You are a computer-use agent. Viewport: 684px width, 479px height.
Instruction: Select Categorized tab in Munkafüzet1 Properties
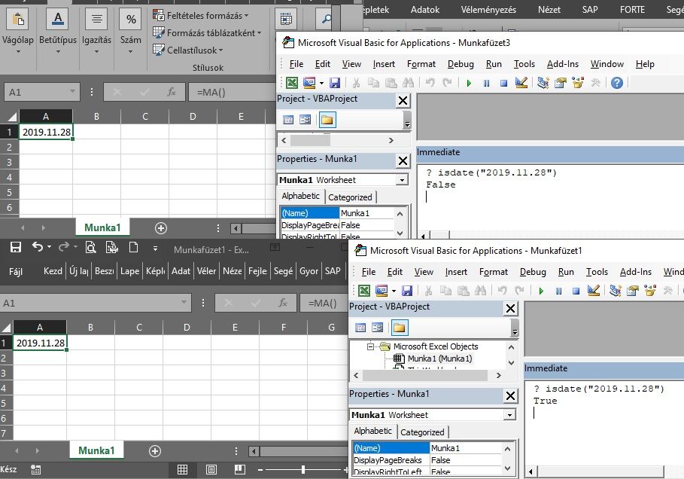[422, 432]
